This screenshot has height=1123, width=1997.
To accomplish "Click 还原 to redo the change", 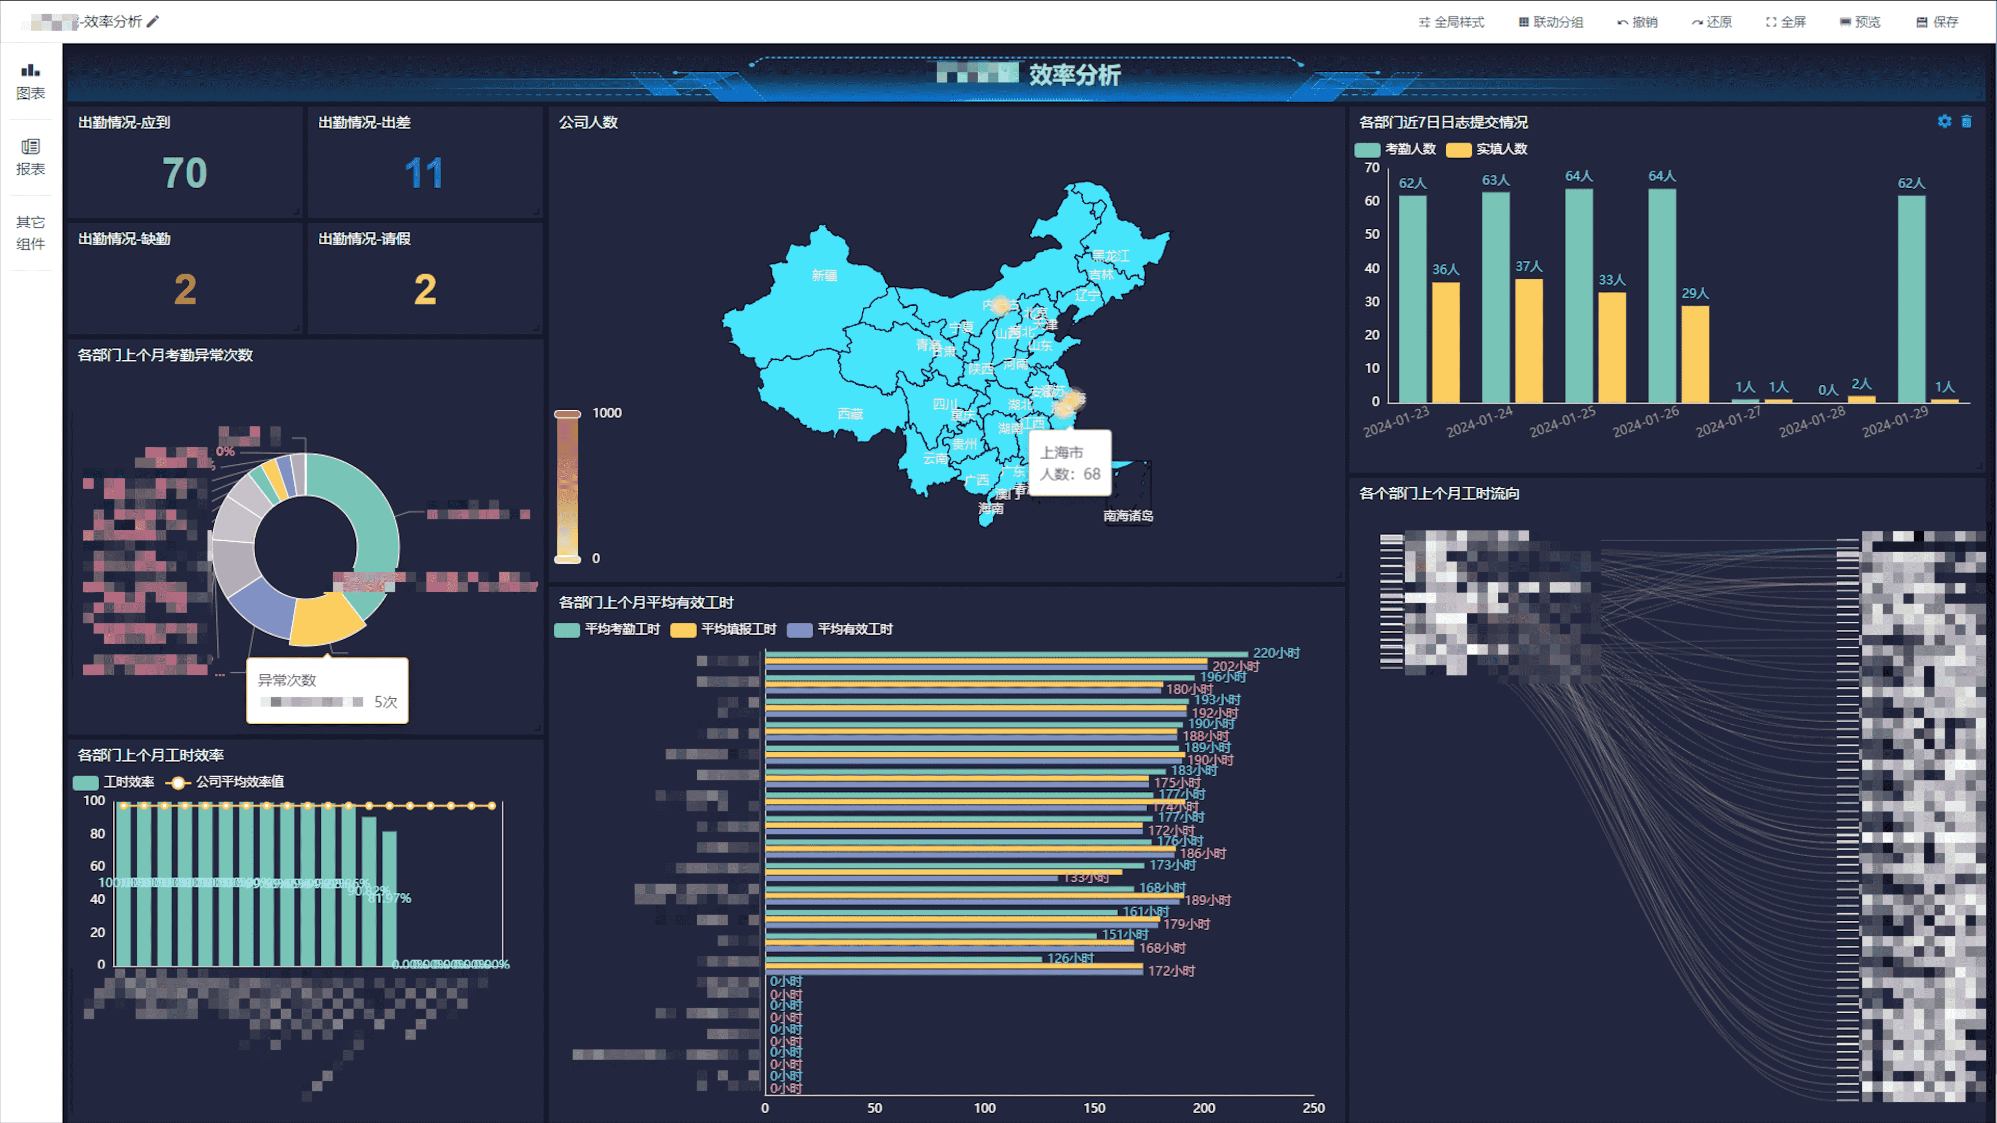I will 1711,22.
